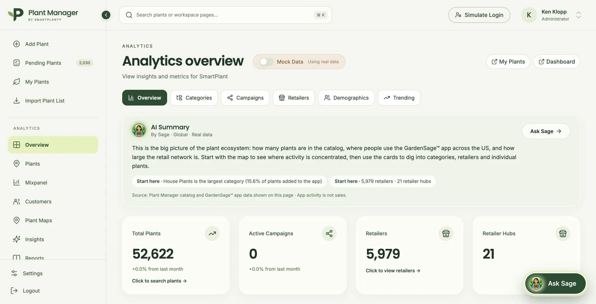Open Pending Plants in the sidebar
The height and width of the screenshot is (304, 596).
coord(53,63)
